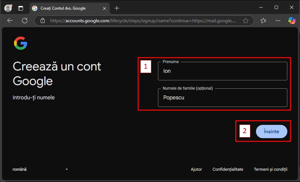Expand the 'română' language dropdown
The height and width of the screenshot is (182, 300).
click(x=40, y=169)
